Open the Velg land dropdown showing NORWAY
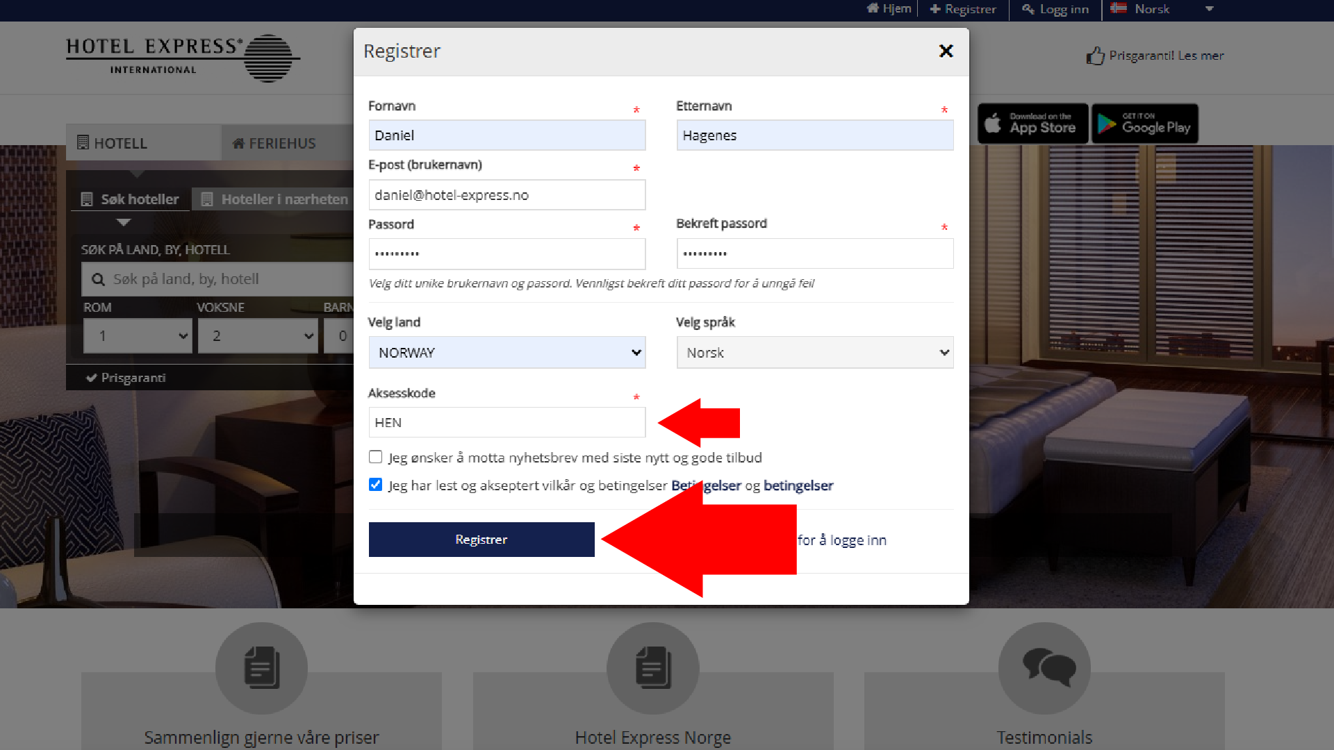This screenshot has width=1334, height=750. (507, 353)
